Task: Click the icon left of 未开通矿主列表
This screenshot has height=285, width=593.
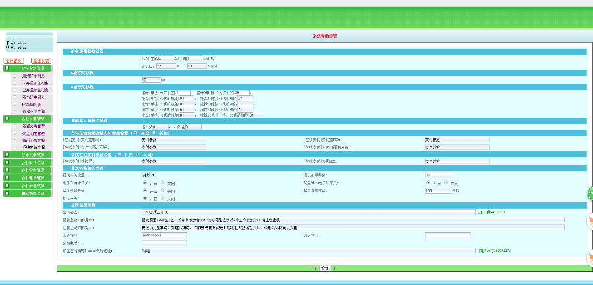Action: point(14,83)
